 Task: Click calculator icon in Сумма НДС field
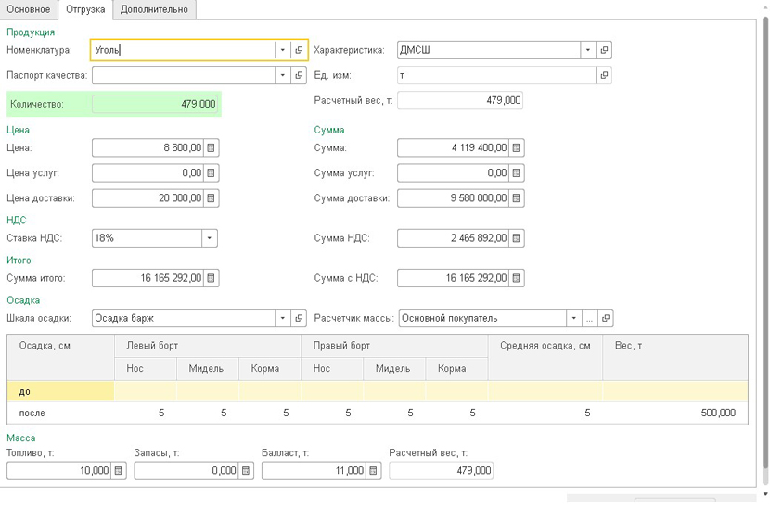(517, 238)
